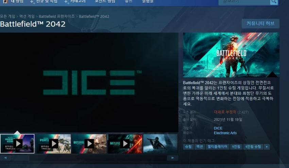The width and height of the screenshot is (289, 168).
Task: Open the 커뮤니티 허브 button
Action: click(260, 24)
